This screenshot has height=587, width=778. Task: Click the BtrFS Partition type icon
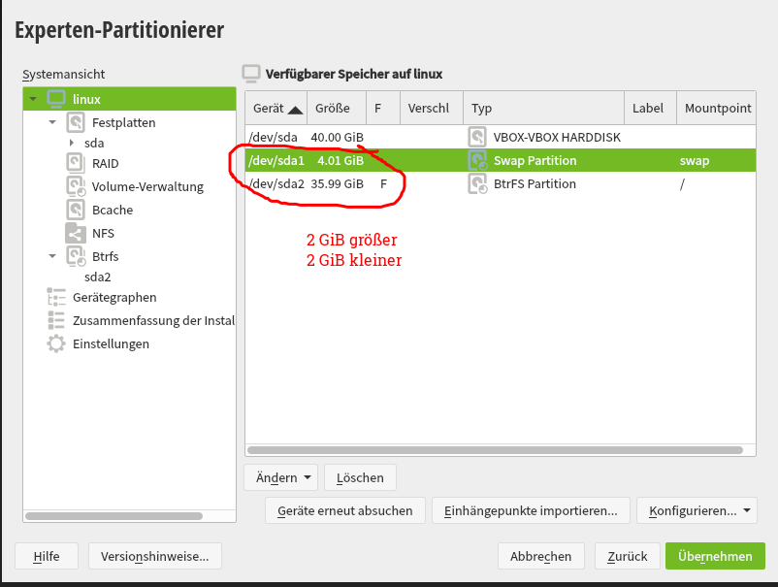[478, 183]
